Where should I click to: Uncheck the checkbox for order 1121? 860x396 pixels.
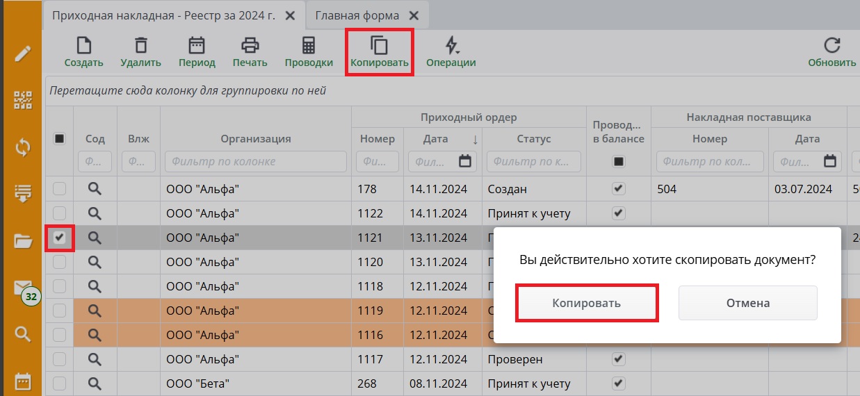(x=60, y=238)
